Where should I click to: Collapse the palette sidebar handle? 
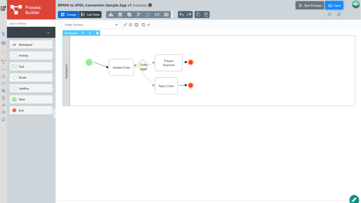54,113
